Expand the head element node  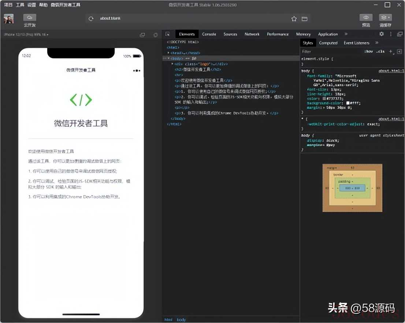pyautogui.click(x=168, y=53)
